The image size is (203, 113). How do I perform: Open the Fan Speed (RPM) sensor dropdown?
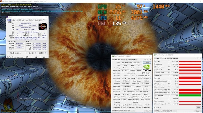(169, 73)
